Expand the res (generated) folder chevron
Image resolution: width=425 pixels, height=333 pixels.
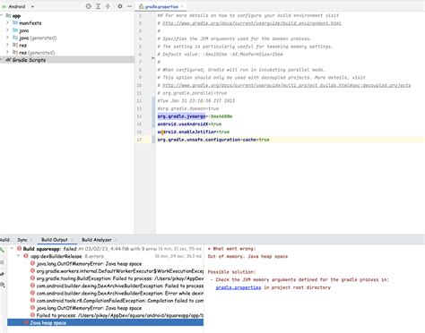(x=7, y=53)
